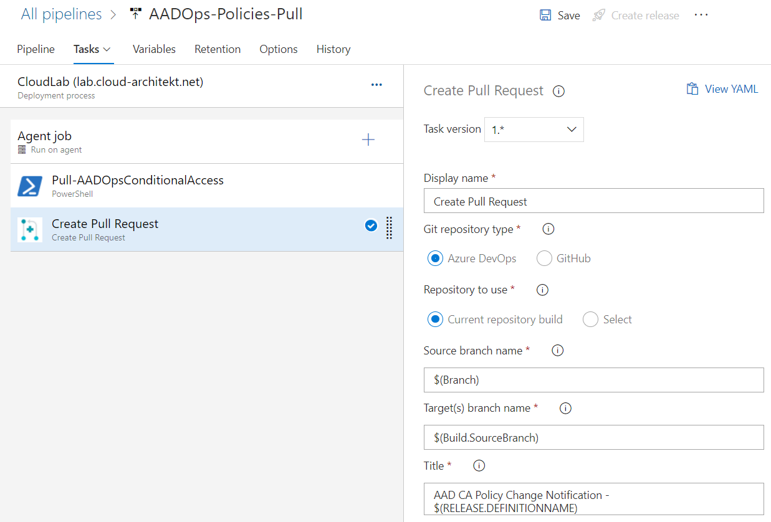
Task: Navigate to All pipelines breadcrumb
Action: [62, 14]
